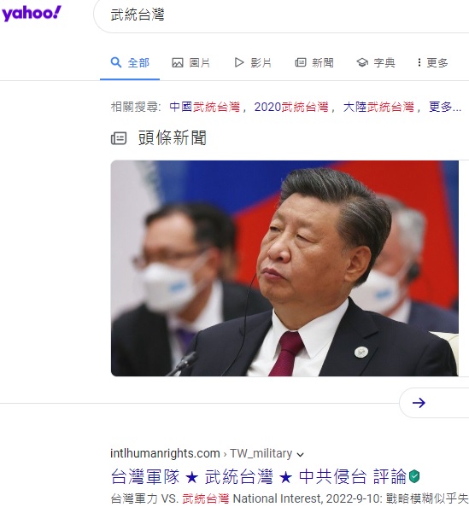Expand the chevron next to TW_military
The width and height of the screenshot is (469, 507).
[301, 455]
